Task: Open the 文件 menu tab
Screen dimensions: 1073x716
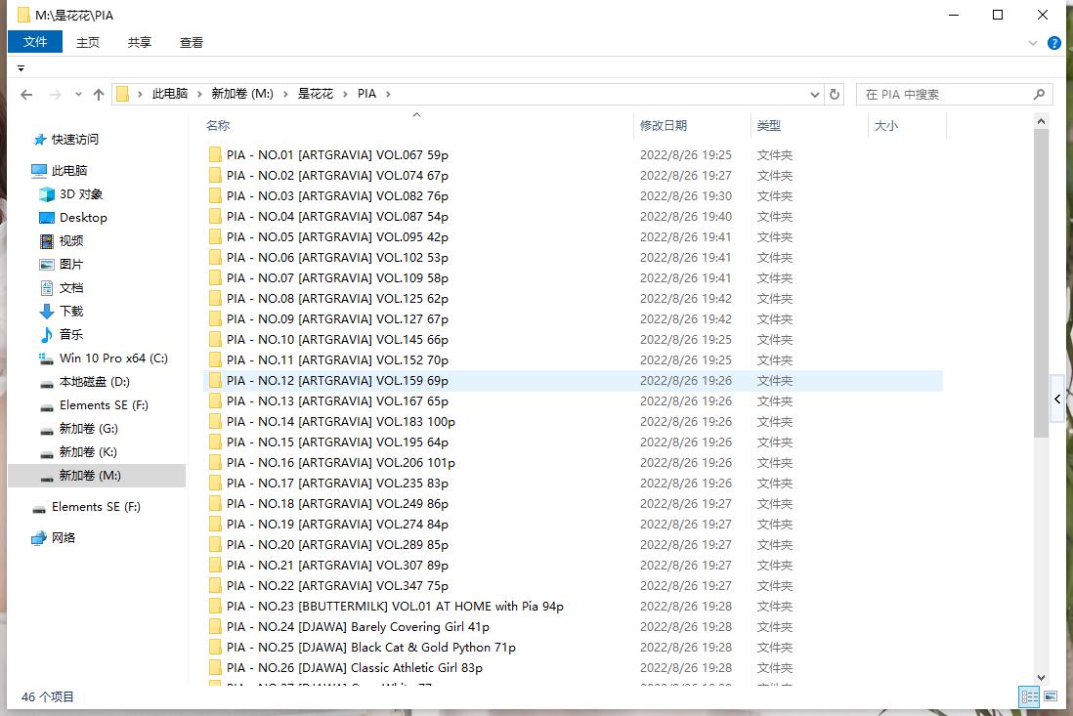Action: point(35,42)
